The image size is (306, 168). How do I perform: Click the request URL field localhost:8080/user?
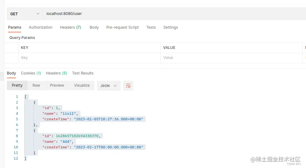pos(174,14)
